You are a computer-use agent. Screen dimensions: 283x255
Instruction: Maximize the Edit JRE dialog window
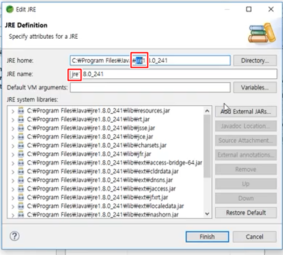[248, 9]
